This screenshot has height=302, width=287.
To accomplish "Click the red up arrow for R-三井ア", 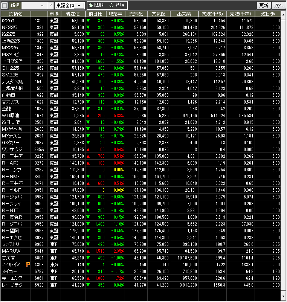I will (88, 156).
